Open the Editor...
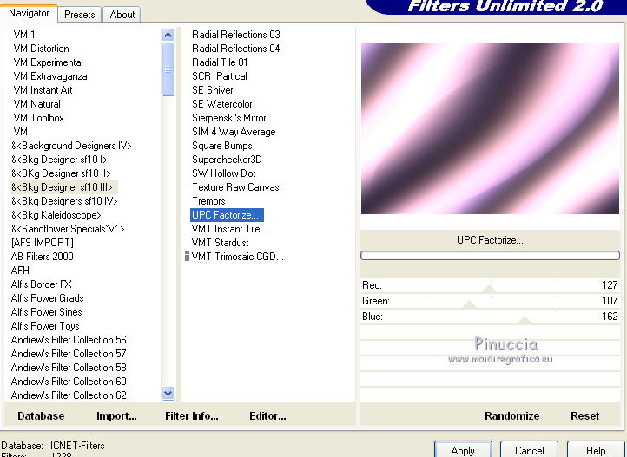627x457 pixels. coord(267,416)
